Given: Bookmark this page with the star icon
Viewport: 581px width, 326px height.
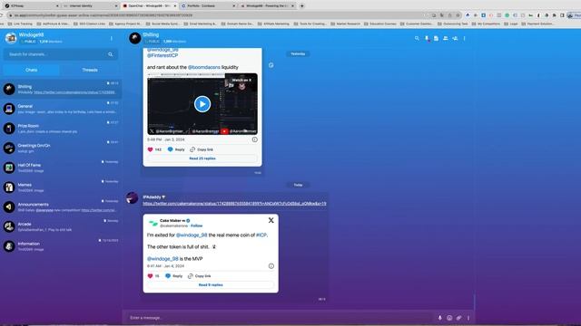Looking at the screenshot, I should click(458, 15).
